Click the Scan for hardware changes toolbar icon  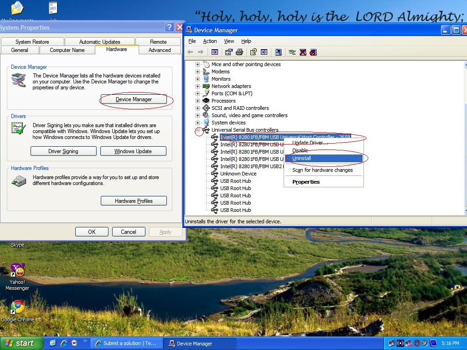tap(278, 52)
